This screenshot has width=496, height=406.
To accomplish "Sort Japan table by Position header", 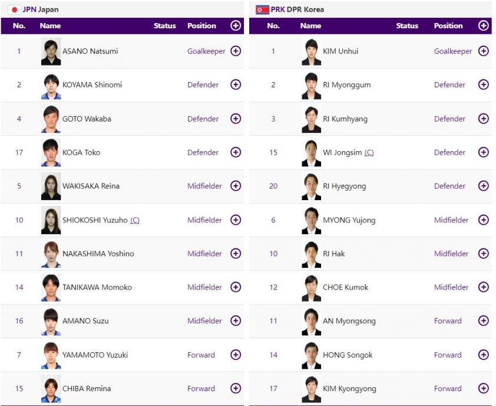I will (x=201, y=26).
